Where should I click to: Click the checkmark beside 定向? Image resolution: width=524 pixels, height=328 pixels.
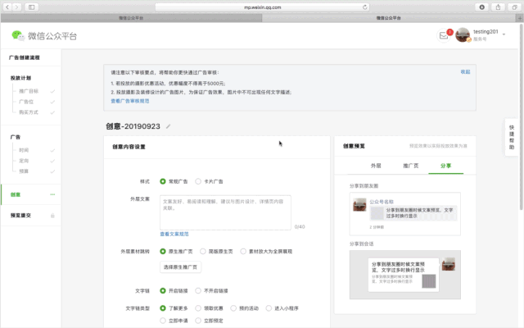pyautogui.click(x=52, y=161)
